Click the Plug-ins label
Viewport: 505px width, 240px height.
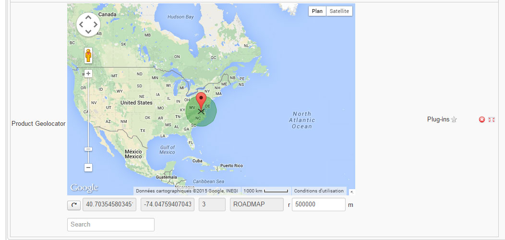coord(438,120)
